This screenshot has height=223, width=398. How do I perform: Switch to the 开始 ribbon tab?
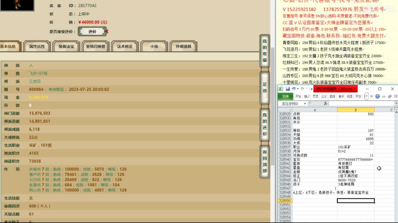point(298,96)
